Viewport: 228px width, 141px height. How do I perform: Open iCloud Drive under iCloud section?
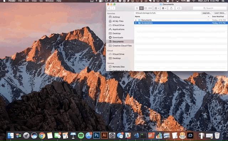tap(118, 54)
